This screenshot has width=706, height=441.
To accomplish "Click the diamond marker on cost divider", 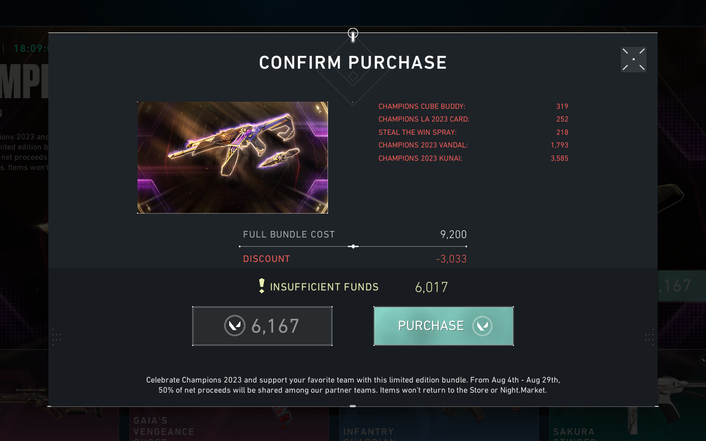I will pos(352,246).
